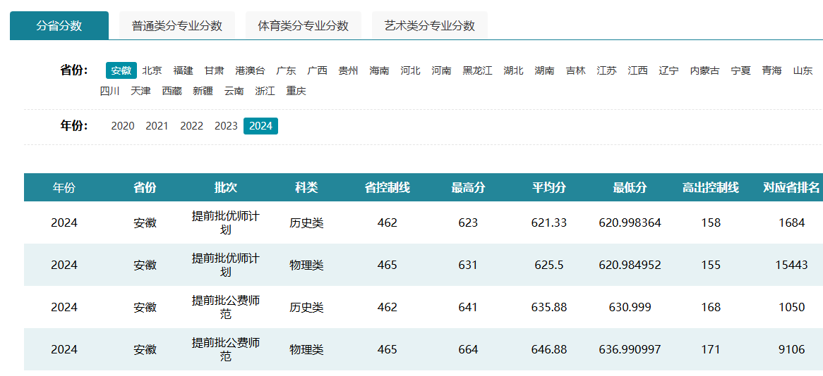823x376 pixels.
Task: Select 北京 in the province filter
Action: click(x=152, y=70)
